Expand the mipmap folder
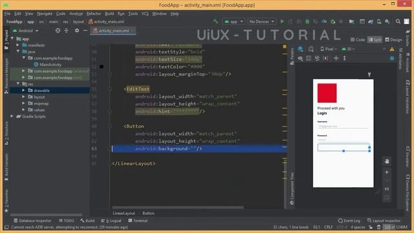This screenshot has width=414, height=233. [x=23, y=104]
